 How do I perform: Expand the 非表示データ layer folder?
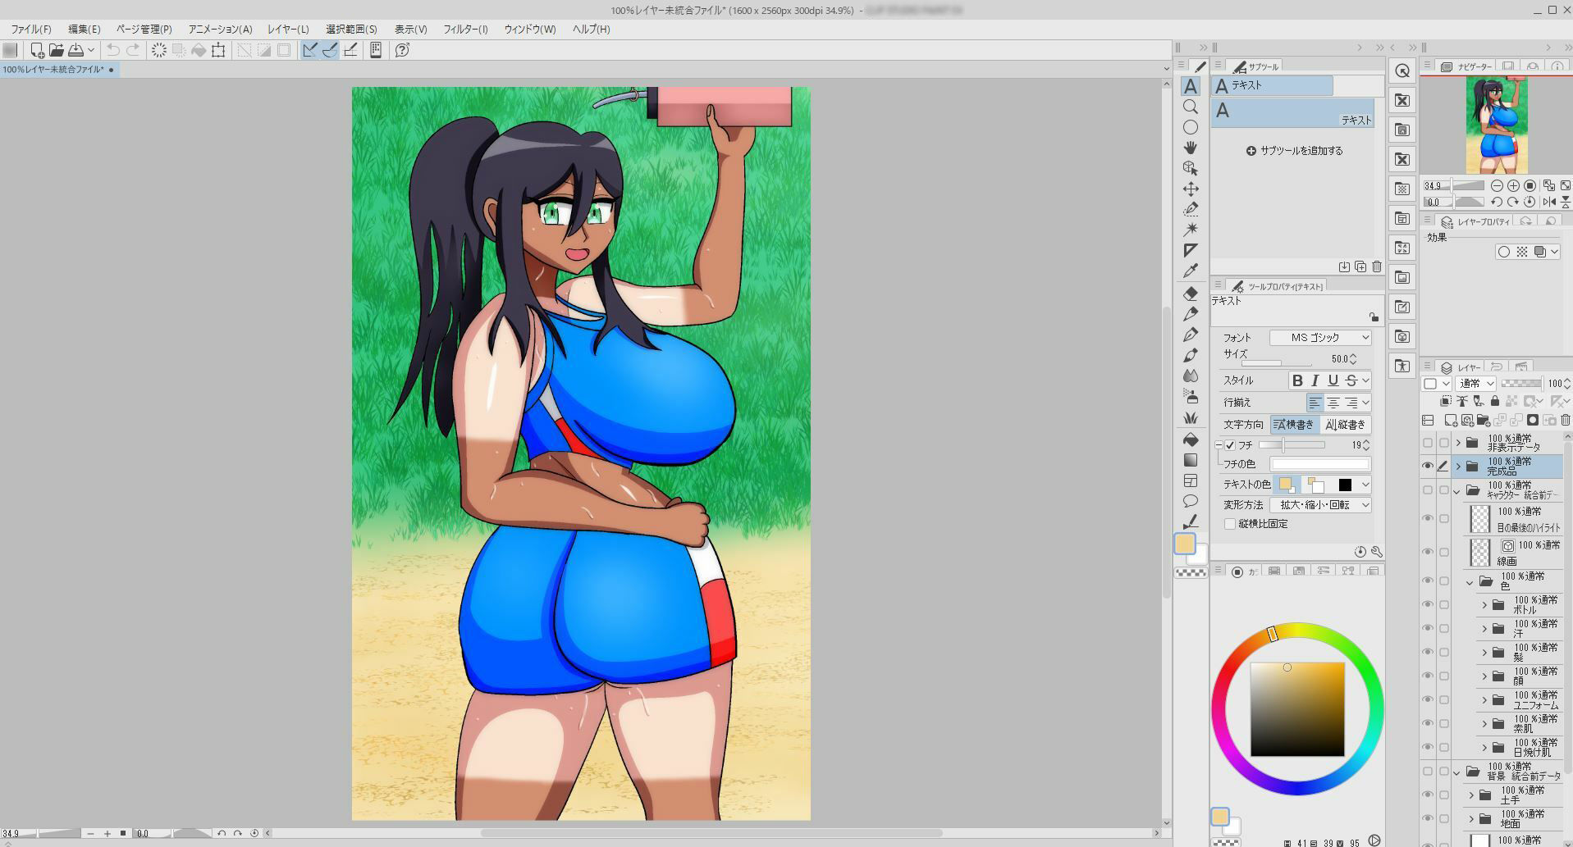(x=1459, y=443)
